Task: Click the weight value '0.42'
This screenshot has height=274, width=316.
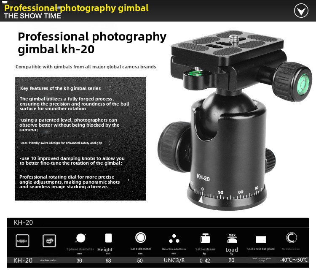Action: pos(205,260)
